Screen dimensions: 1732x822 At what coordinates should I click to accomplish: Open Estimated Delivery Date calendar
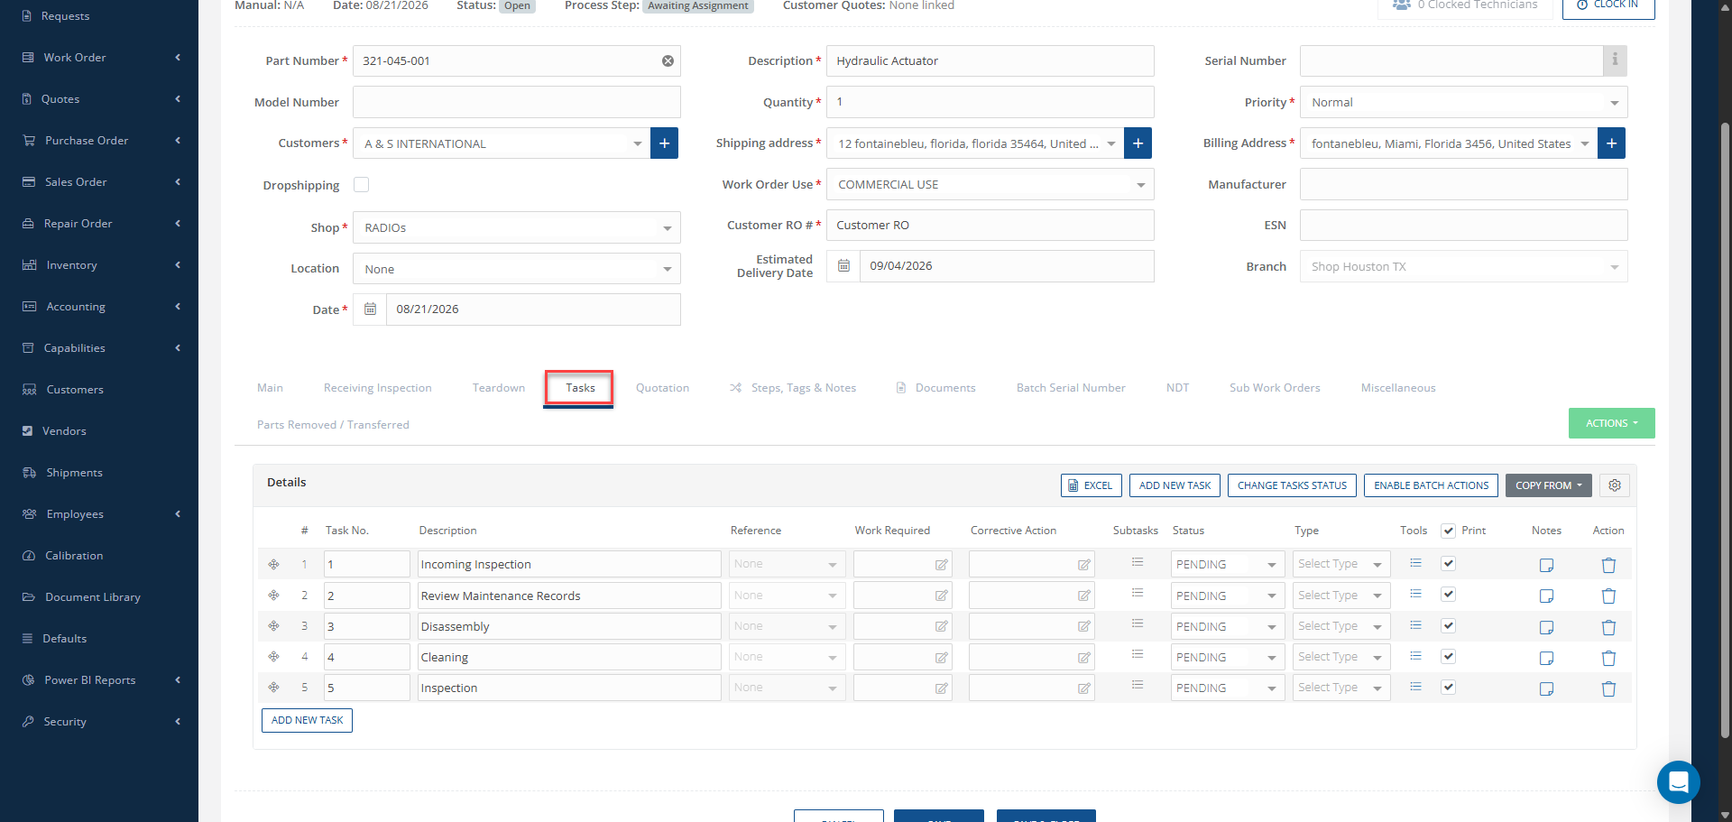click(x=843, y=266)
